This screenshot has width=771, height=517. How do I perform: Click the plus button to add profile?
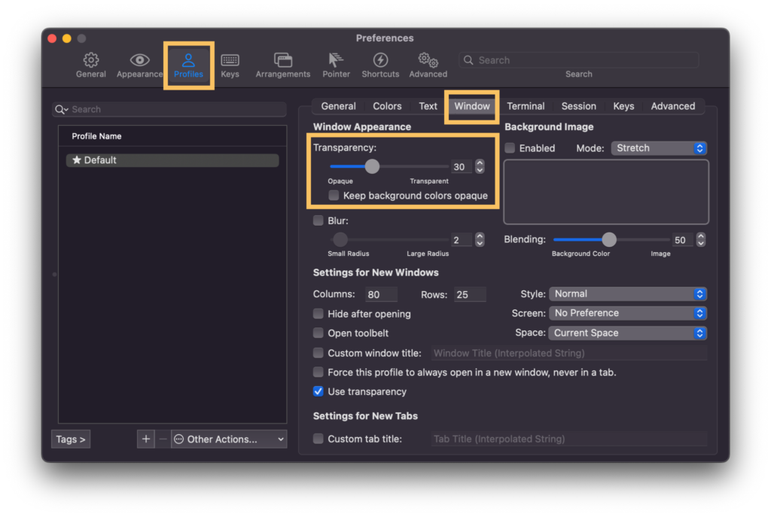(x=146, y=439)
